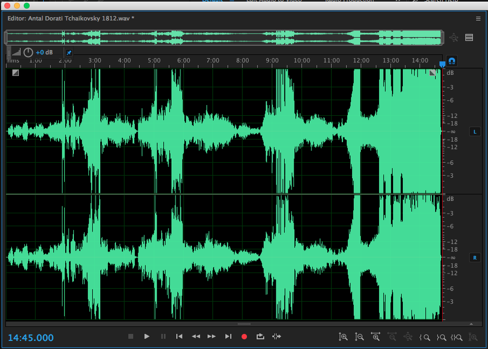Click the +0 dB gain value
The height and width of the screenshot is (349, 488).
[x=44, y=52]
